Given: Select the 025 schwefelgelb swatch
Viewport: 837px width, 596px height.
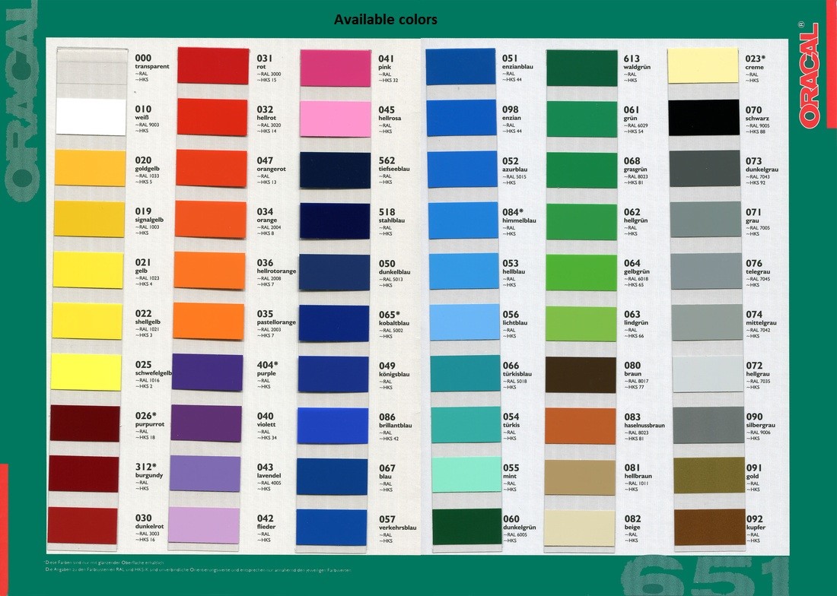Looking at the screenshot, I should coord(87,372).
